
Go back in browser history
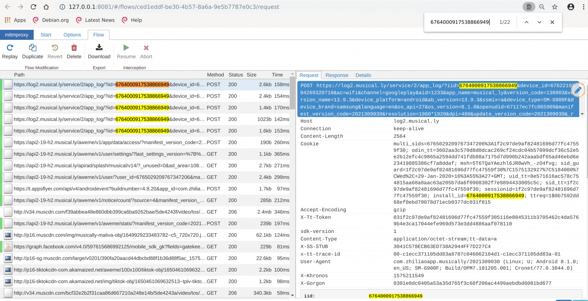tap(8, 7)
